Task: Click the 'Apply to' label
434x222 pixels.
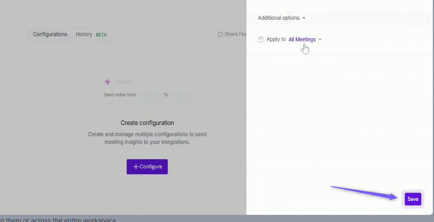Action: 276,39
